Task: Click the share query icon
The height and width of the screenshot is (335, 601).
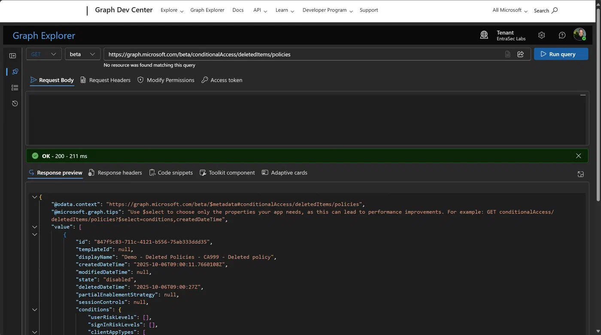Action: click(521, 54)
